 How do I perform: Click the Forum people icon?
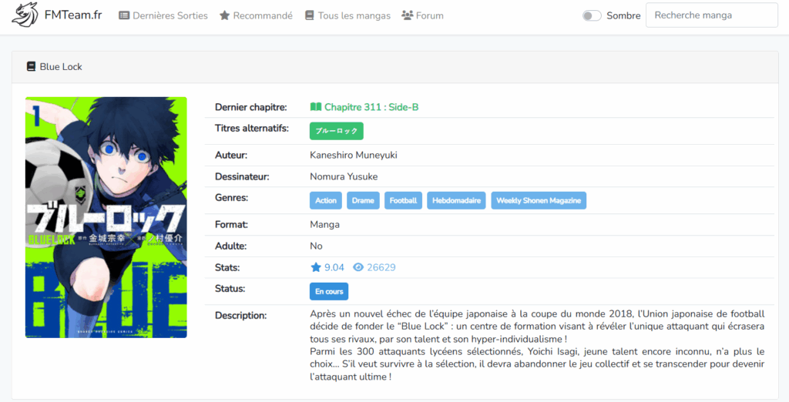407,15
